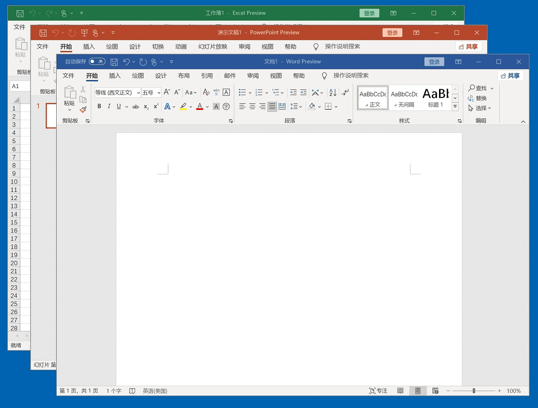Click the Phonetic Guide wén icon

[216, 92]
